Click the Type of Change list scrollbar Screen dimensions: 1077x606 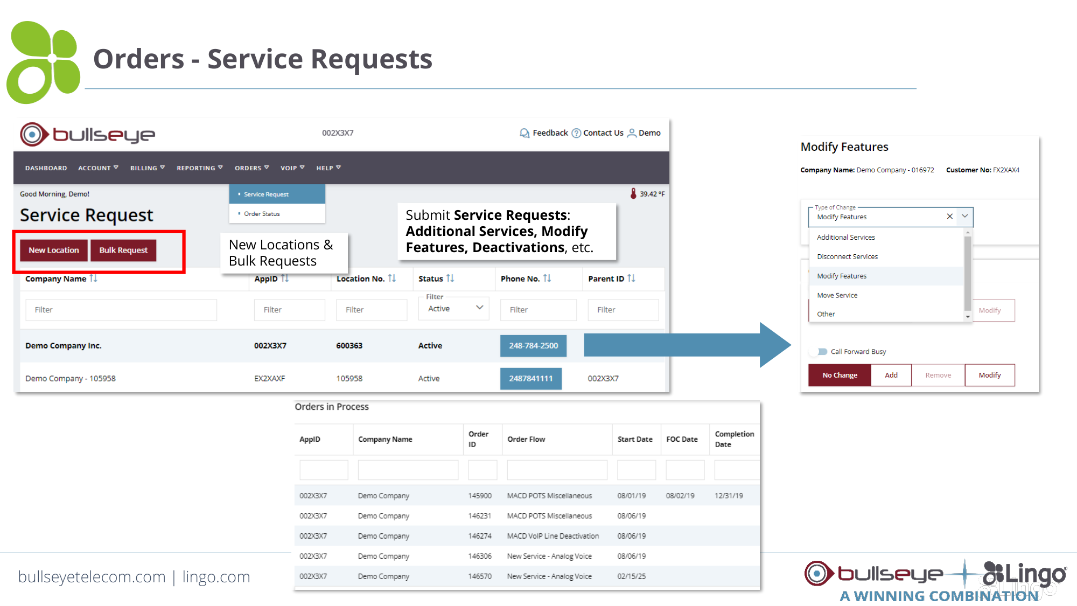pos(968,273)
